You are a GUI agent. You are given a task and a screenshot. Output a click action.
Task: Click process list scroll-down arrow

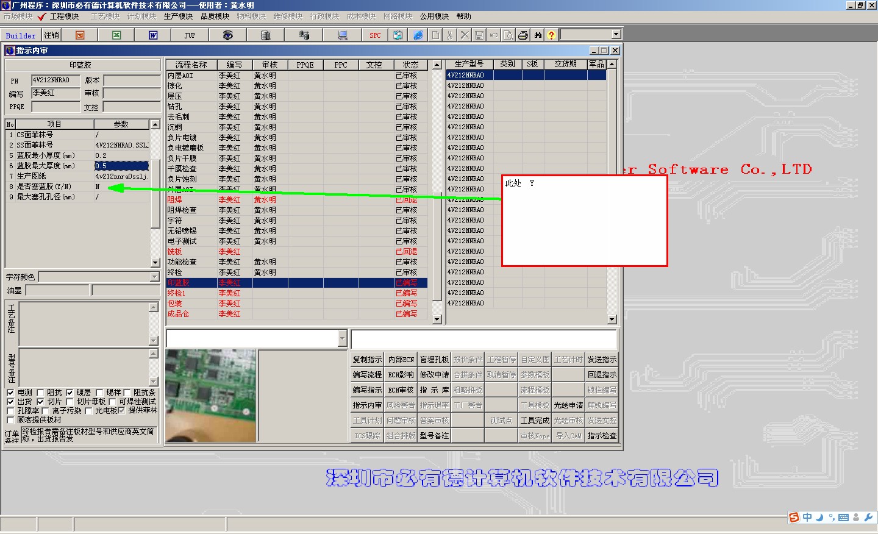[437, 319]
